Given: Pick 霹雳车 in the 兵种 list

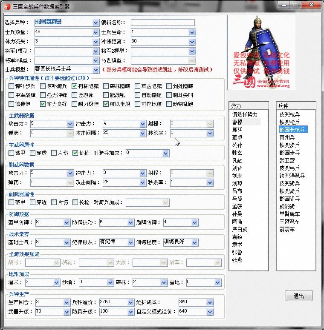Looking at the screenshot, I should tap(289, 229).
